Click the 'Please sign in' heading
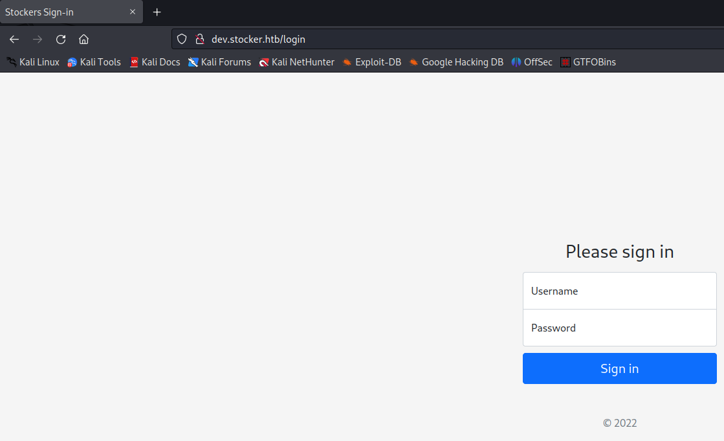Viewport: 724px width, 441px height. coord(620,252)
